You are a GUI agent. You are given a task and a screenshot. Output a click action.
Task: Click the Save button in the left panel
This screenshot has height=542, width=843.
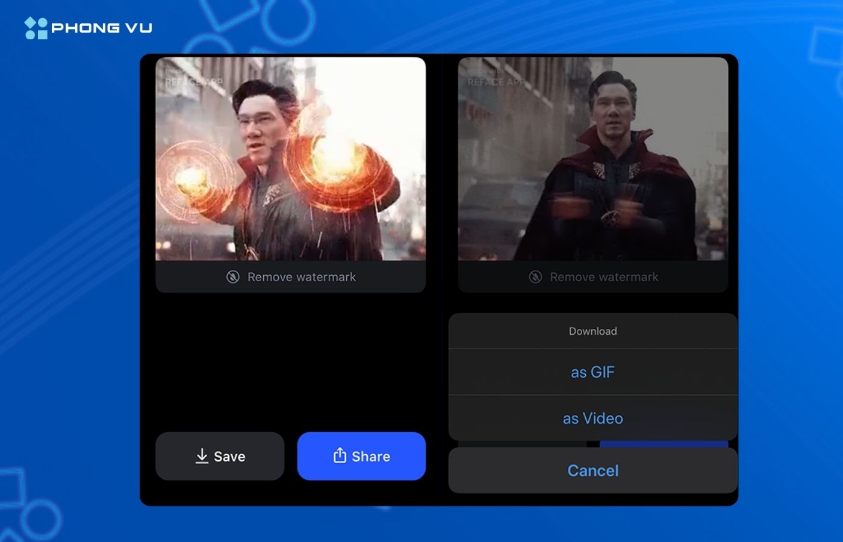click(220, 456)
